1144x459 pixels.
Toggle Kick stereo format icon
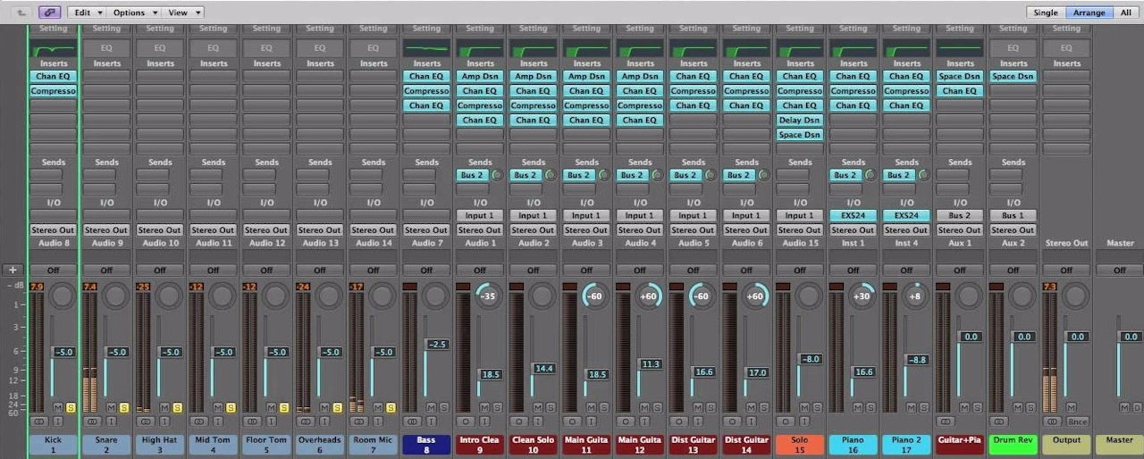pyautogui.click(x=38, y=421)
